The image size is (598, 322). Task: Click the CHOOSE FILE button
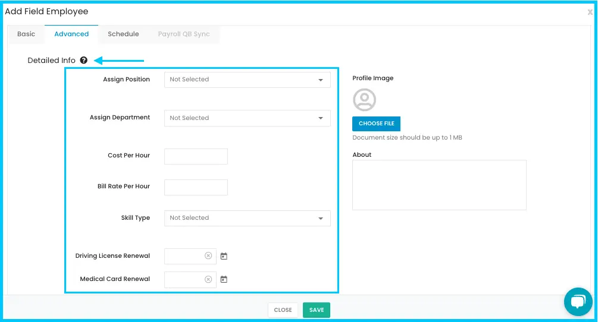click(x=377, y=124)
